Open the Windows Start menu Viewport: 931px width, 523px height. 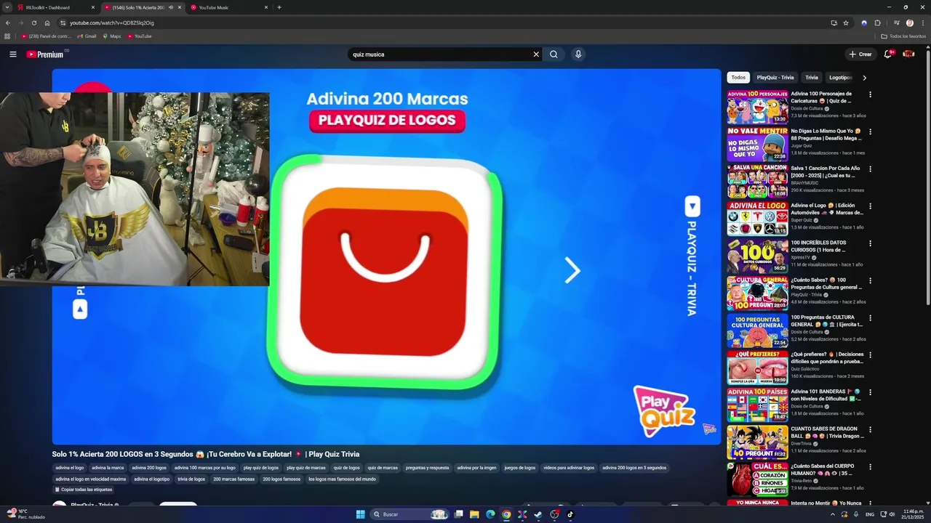361,514
